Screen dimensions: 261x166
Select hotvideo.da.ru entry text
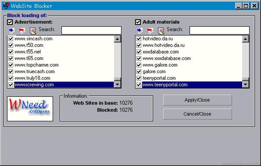[x=158, y=39]
